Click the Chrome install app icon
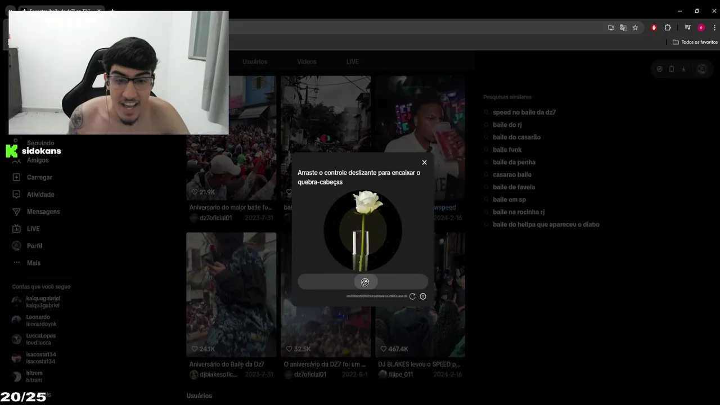 [611, 28]
